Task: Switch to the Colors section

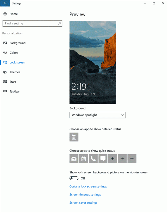Action: [x=14, y=53]
